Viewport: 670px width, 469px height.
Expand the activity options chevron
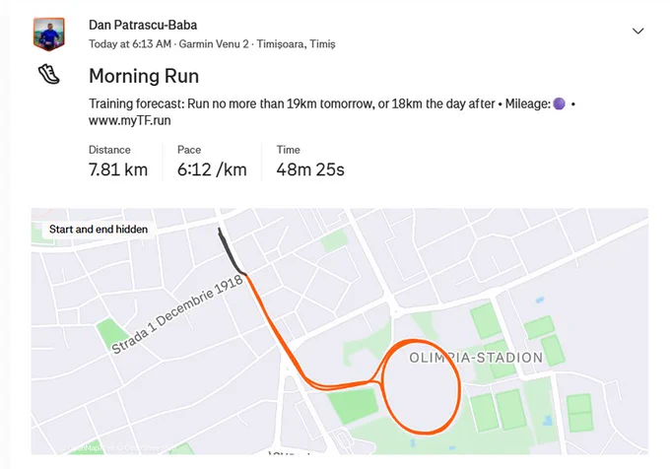637,32
